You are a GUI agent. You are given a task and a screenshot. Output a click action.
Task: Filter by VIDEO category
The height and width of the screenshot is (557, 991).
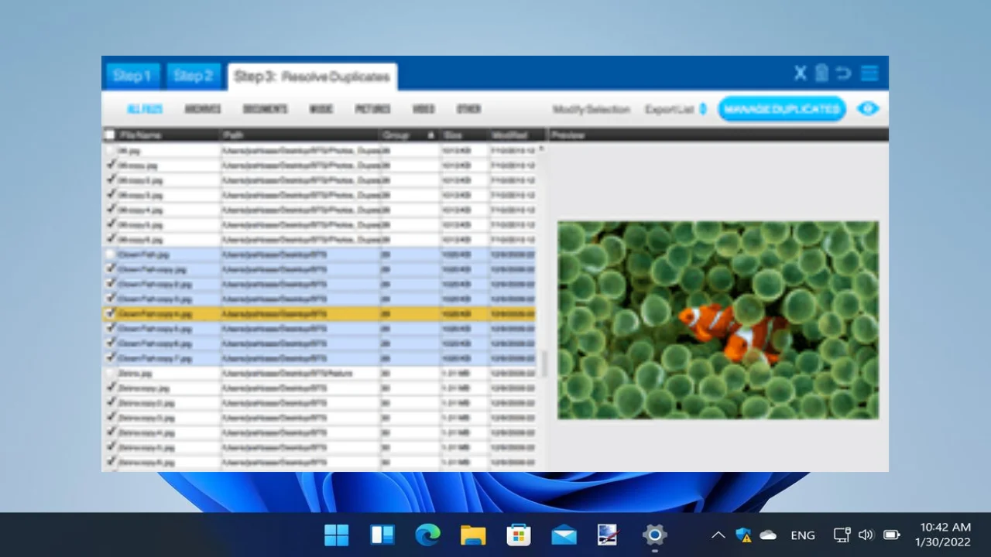click(423, 109)
